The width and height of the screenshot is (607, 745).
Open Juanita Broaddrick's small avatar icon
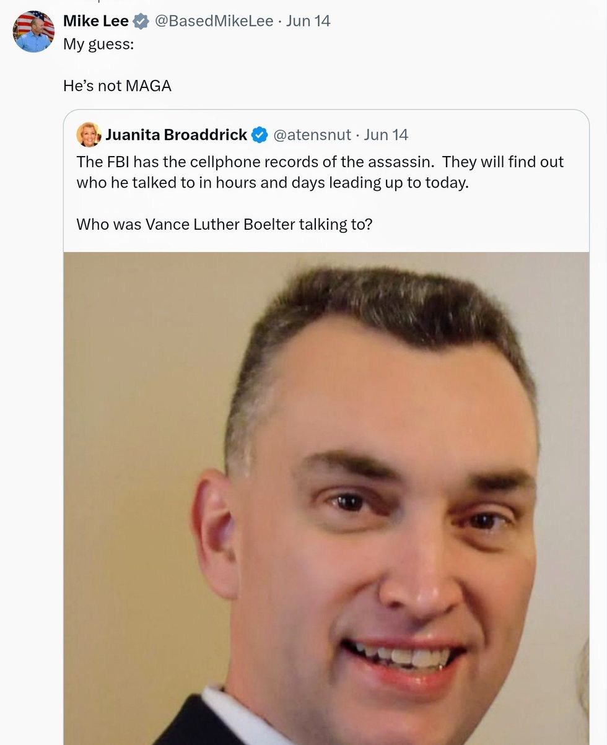pos(89,134)
